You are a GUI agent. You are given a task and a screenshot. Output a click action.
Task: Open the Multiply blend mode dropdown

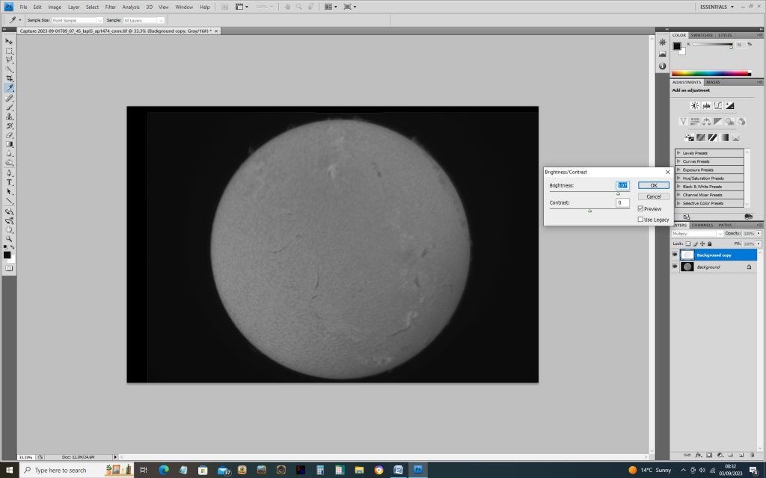click(697, 234)
